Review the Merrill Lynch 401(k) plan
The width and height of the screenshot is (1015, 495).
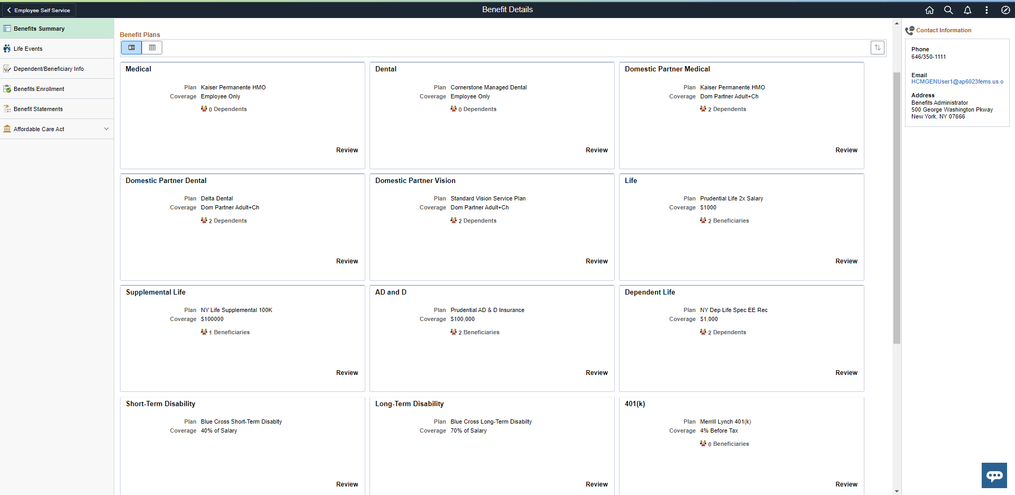click(x=846, y=484)
